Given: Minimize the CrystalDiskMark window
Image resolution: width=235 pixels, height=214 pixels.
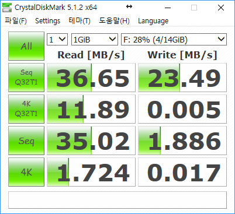Looking at the screenshot, I should (168, 8).
